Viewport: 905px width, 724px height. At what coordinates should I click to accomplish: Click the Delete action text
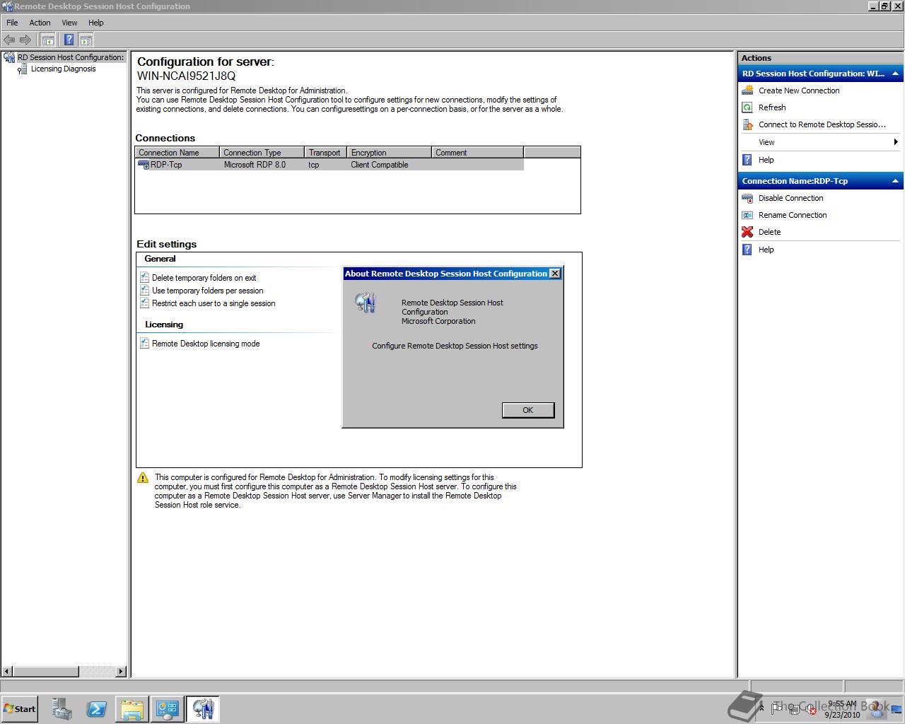[x=769, y=232]
